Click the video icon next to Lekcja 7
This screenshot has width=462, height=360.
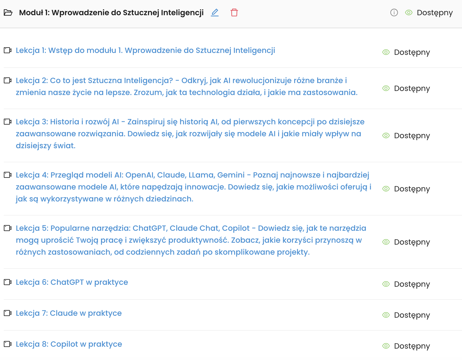coord(8,313)
